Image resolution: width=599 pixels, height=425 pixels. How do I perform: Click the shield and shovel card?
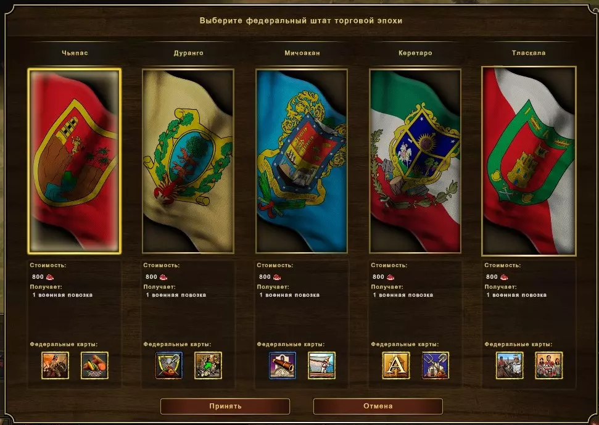coord(169,365)
